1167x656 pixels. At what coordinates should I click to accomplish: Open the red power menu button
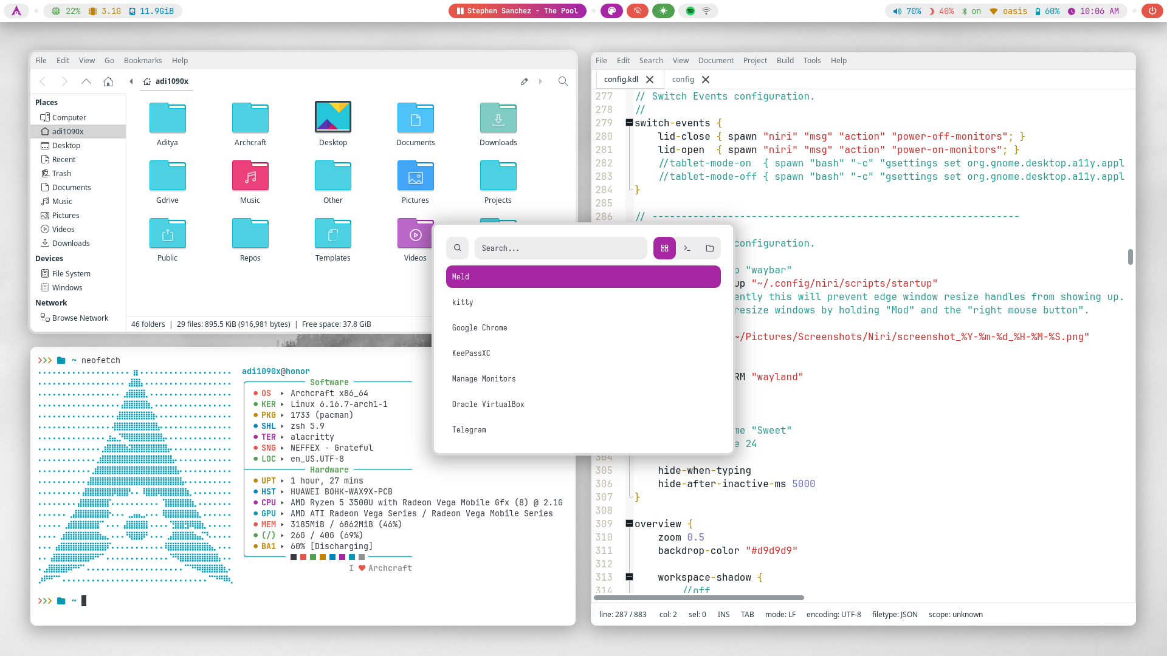pyautogui.click(x=1152, y=11)
